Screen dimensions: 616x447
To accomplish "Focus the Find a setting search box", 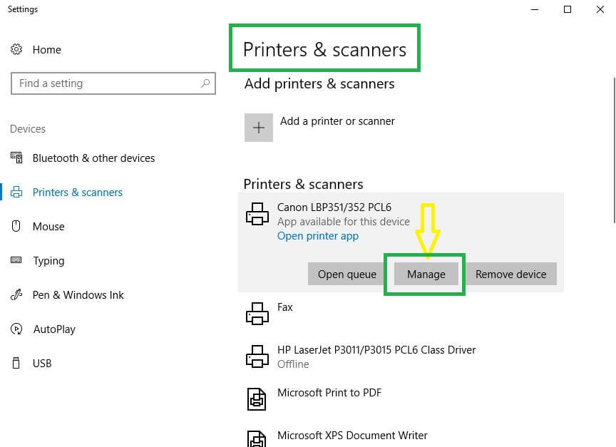I will point(113,83).
